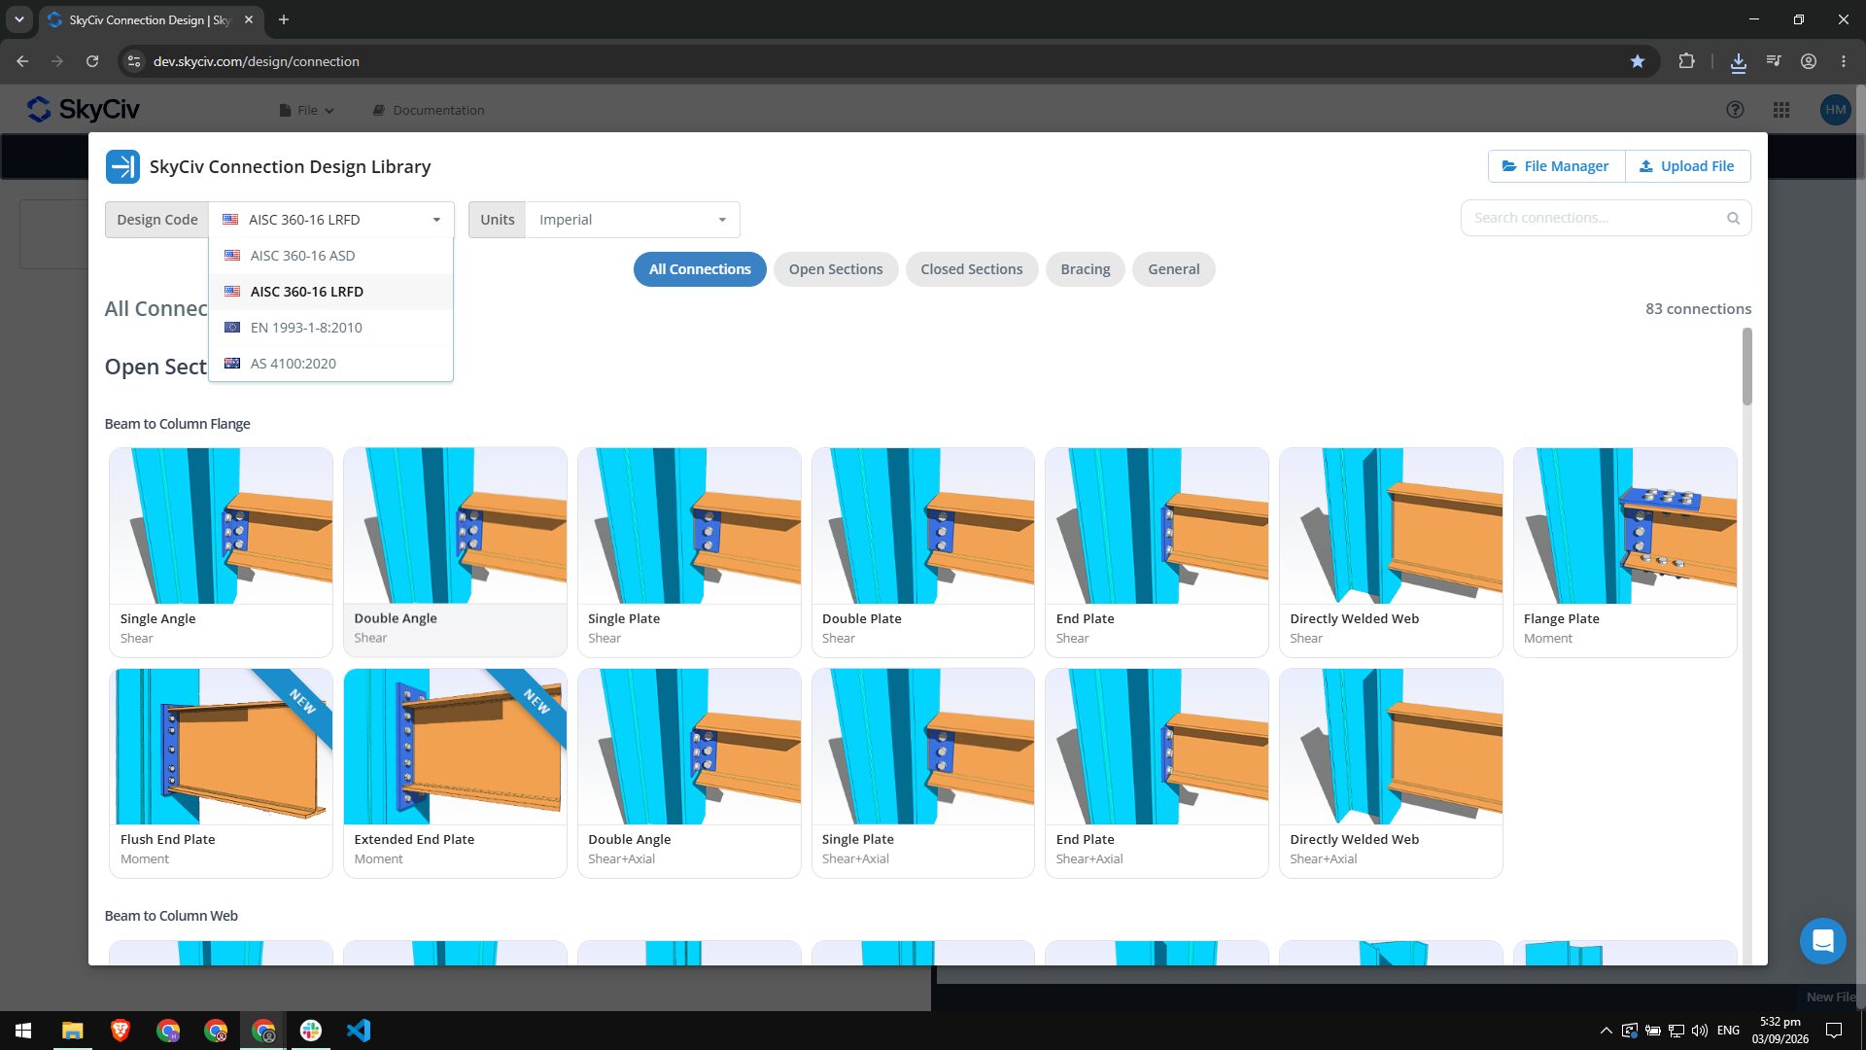Select Single Plate Shear+Axial connection
This screenshot has height=1050, width=1866.
923,773
